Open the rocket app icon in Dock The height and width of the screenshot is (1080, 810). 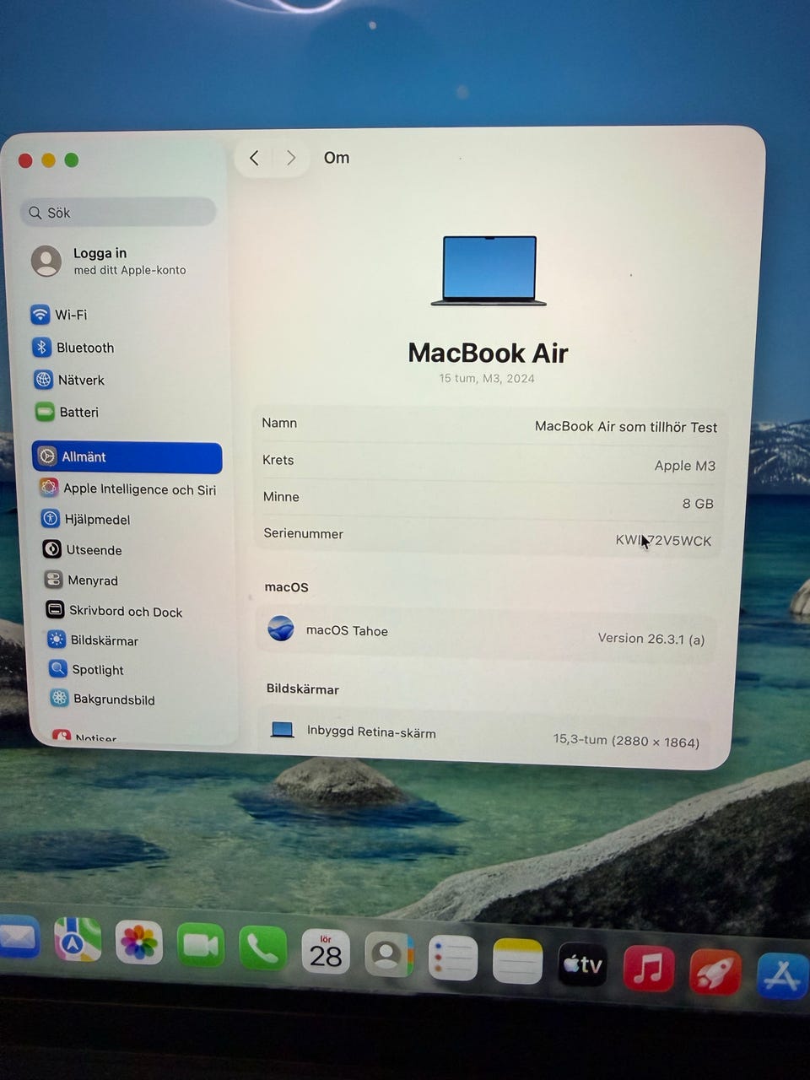715,972
